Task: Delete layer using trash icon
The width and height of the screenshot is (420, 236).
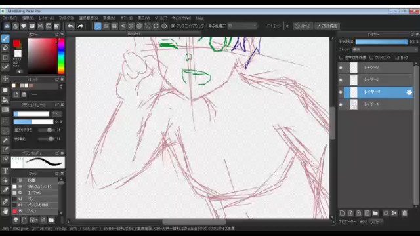Action: point(404,213)
